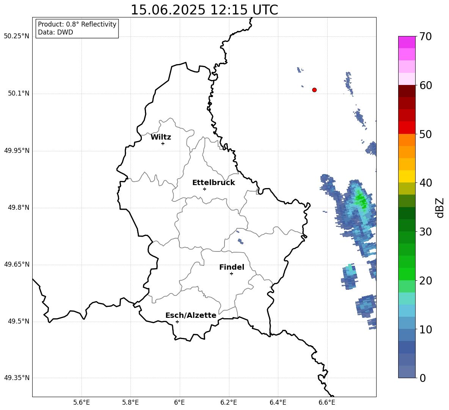449x410 pixels.
Task: Click the latitude label 49.8°N
Action: click(x=19, y=207)
